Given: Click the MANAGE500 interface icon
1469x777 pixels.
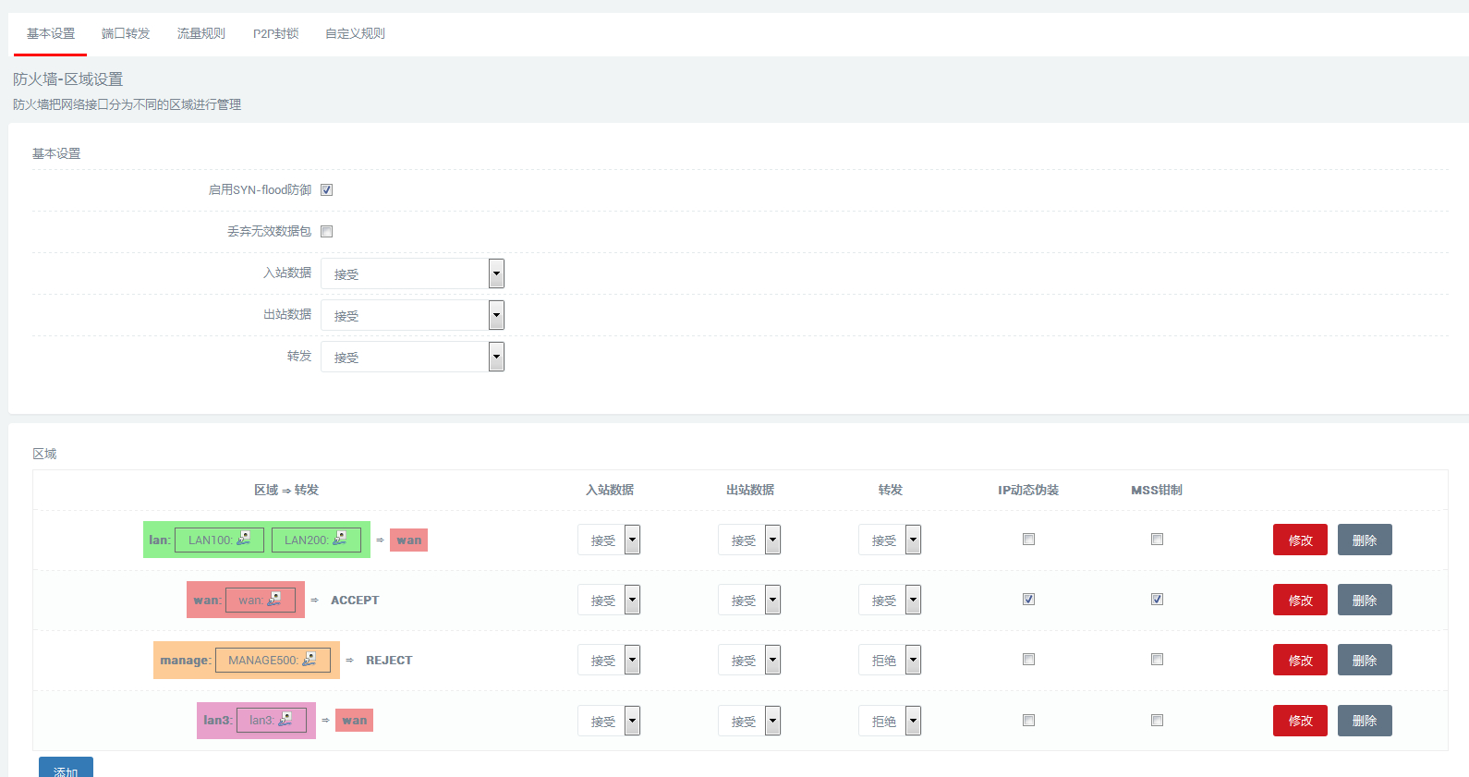Looking at the screenshot, I should 310,659.
